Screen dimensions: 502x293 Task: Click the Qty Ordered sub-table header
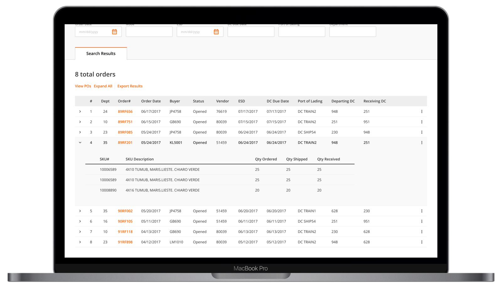tap(266, 159)
